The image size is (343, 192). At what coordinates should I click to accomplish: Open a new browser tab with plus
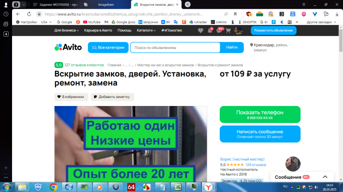point(188,4)
